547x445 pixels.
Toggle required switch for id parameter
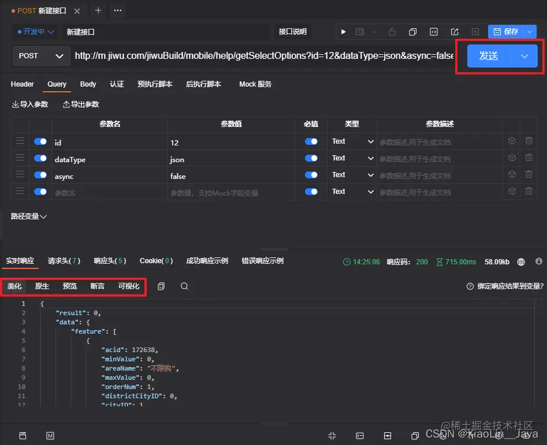311,141
